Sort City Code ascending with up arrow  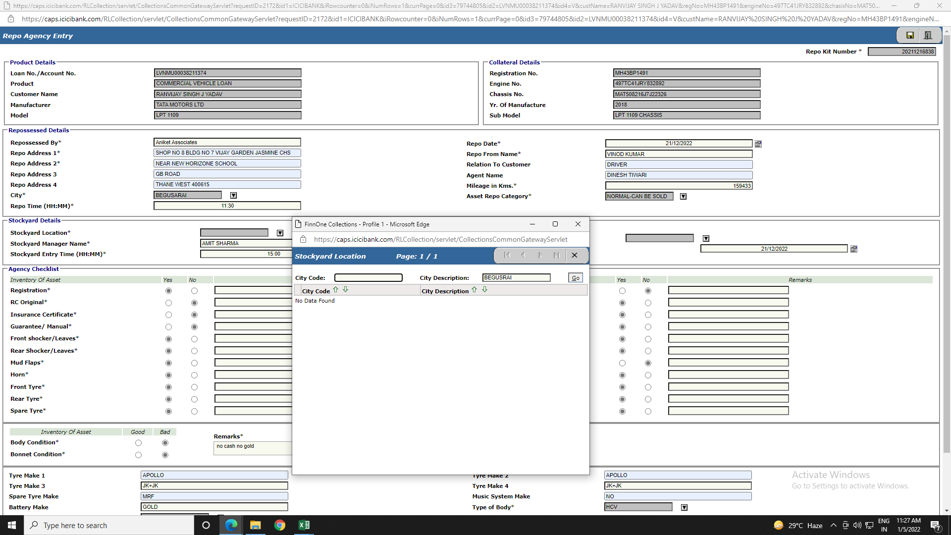335,290
